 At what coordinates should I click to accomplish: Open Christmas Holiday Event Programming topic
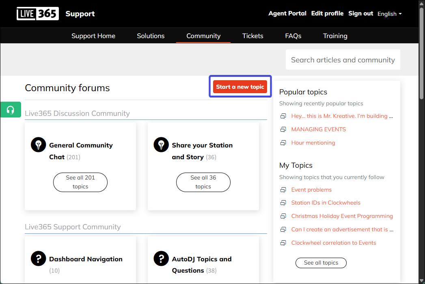pos(342,216)
